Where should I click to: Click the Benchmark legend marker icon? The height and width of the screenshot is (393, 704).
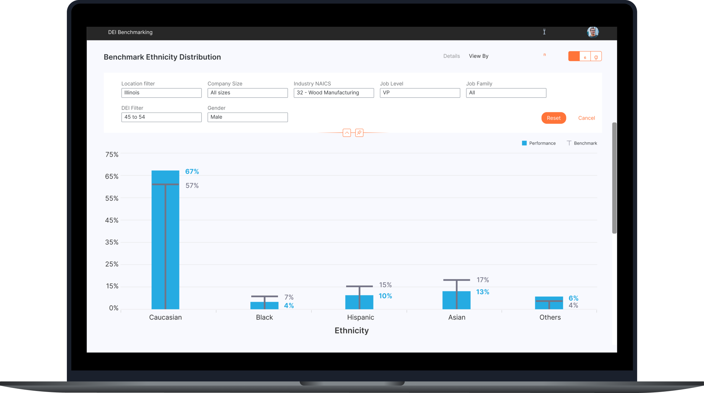click(569, 143)
